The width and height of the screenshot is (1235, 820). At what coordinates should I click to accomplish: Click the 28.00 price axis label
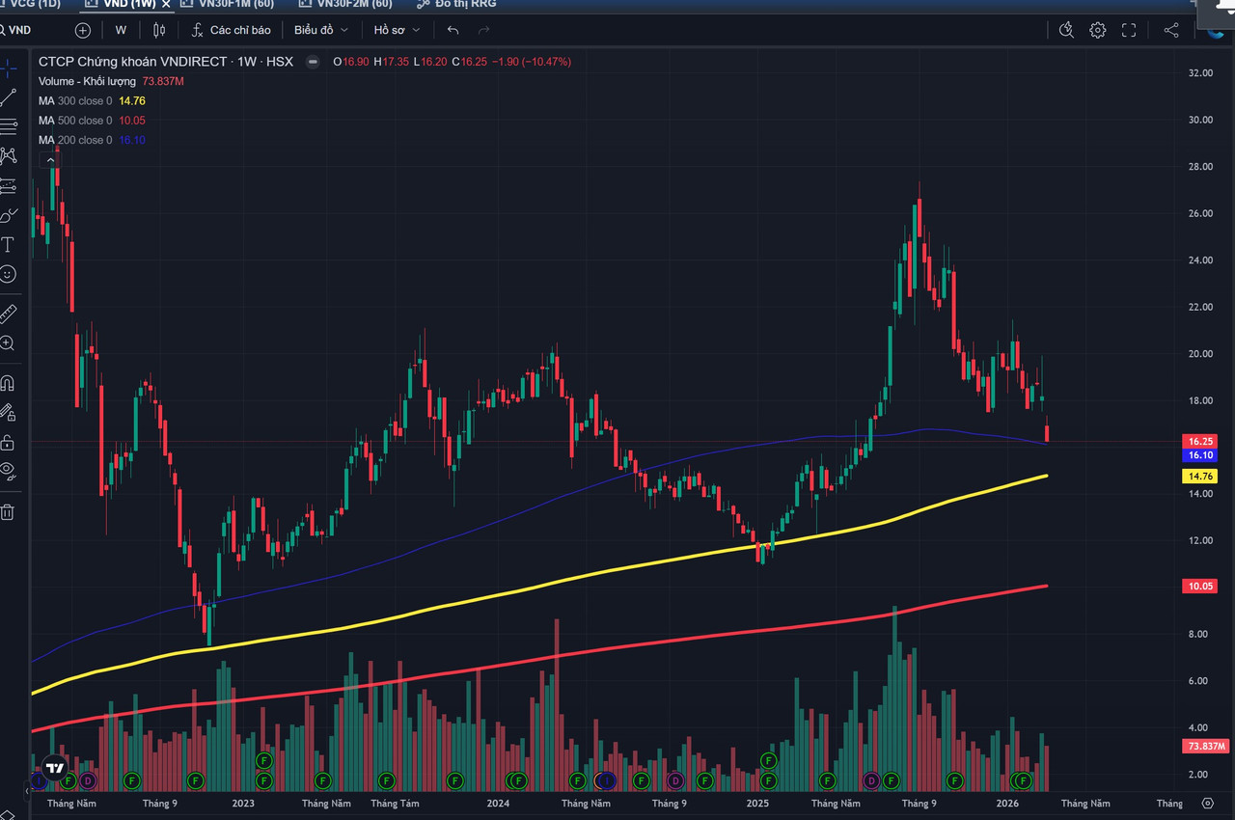click(1200, 166)
